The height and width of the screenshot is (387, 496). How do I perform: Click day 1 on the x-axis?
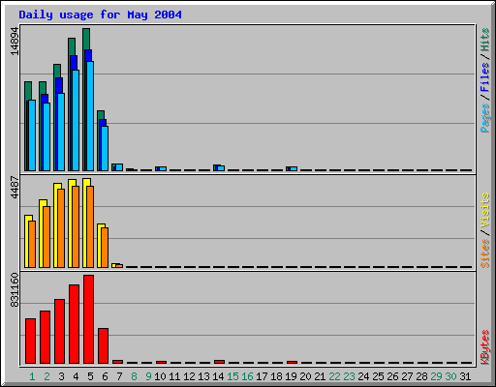[32, 376]
